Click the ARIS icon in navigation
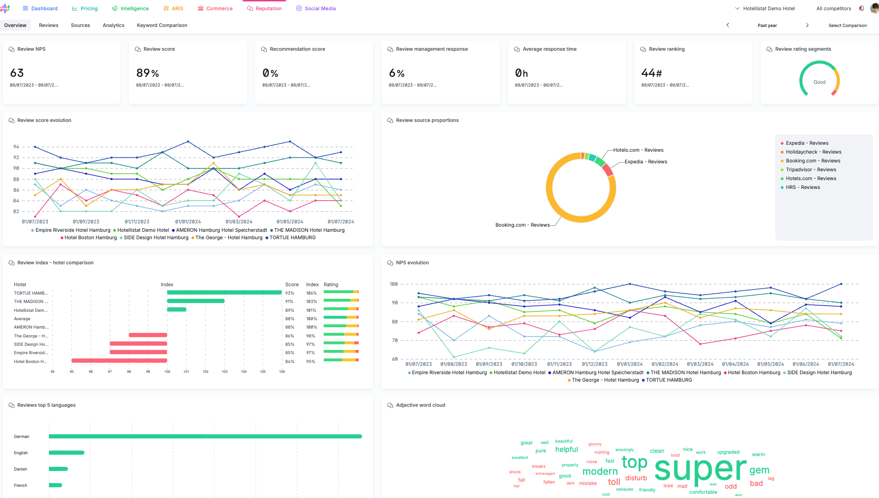 pyautogui.click(x=166, y=8)
